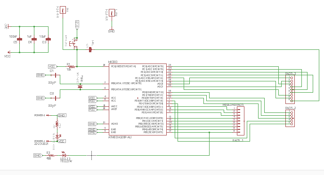Click the wire junction dot on the SCK net
The height and width of the screenshot is (175, 324).
click(x=209, y=133)
